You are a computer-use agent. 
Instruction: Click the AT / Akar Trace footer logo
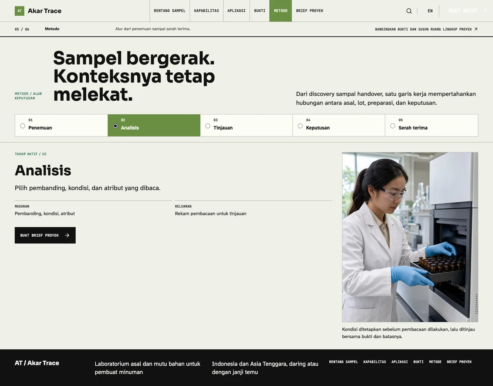pyautogui.click(x=37, y=363)
